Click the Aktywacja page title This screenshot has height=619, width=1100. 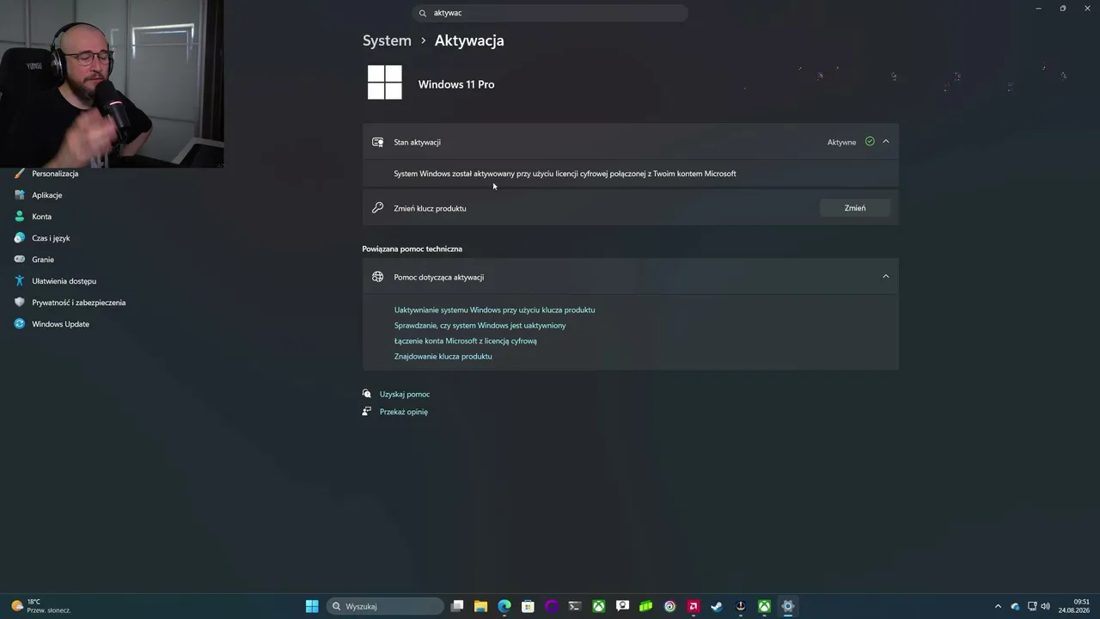coord(469,40)
